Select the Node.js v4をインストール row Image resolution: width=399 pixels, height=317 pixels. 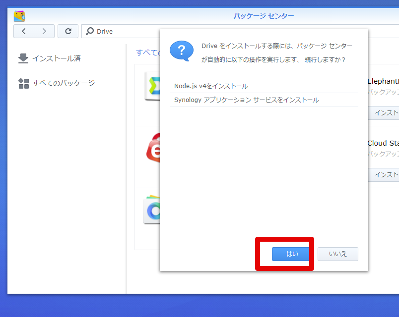tap(264, 86)
